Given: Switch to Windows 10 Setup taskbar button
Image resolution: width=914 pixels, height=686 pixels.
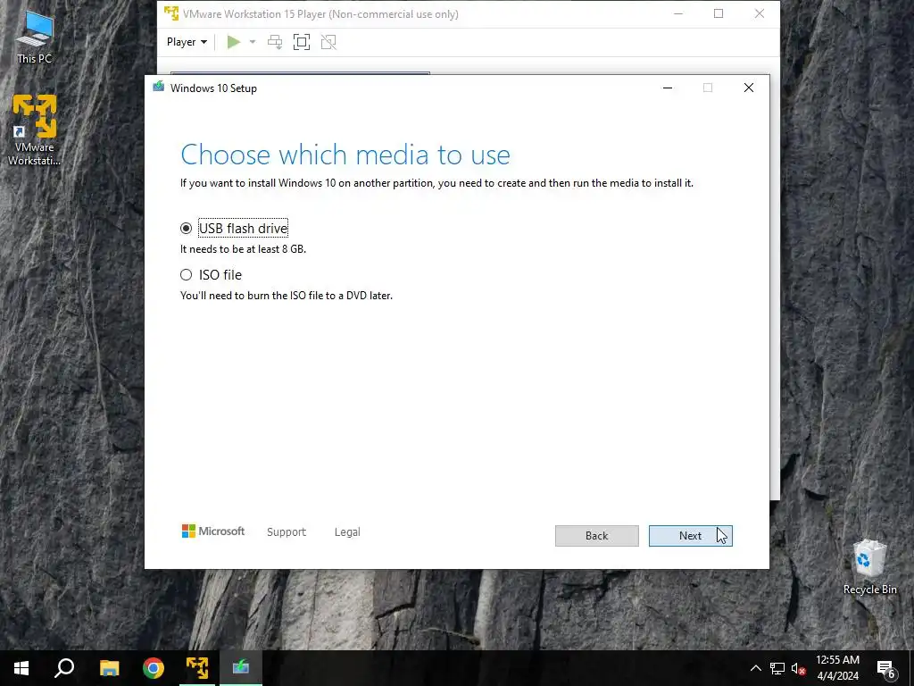Looking at the screenshot, I should point(241,668).
